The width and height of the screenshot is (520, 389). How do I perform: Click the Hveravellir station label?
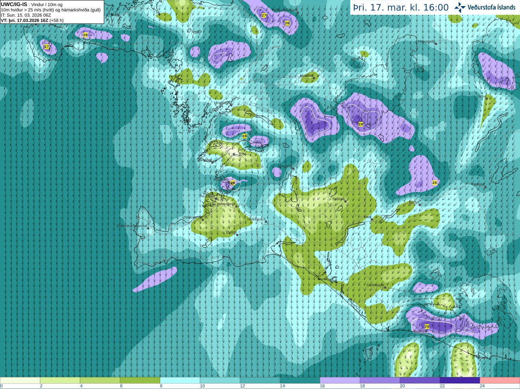click(427, 41)
